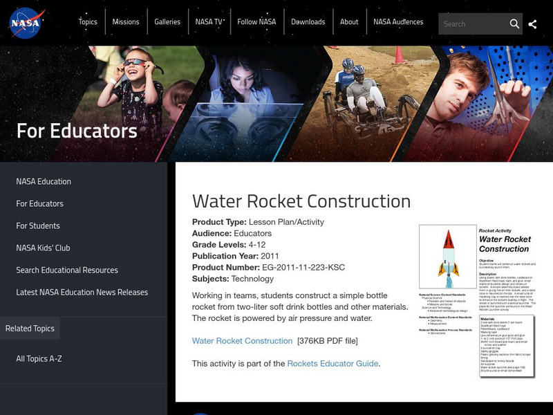Click the Subjects Technology text
This screenshot has width=553, height=415.
(x=233, y=279)
